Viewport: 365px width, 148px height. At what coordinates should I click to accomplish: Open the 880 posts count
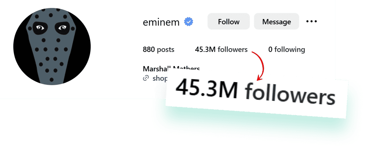[158, 49]
